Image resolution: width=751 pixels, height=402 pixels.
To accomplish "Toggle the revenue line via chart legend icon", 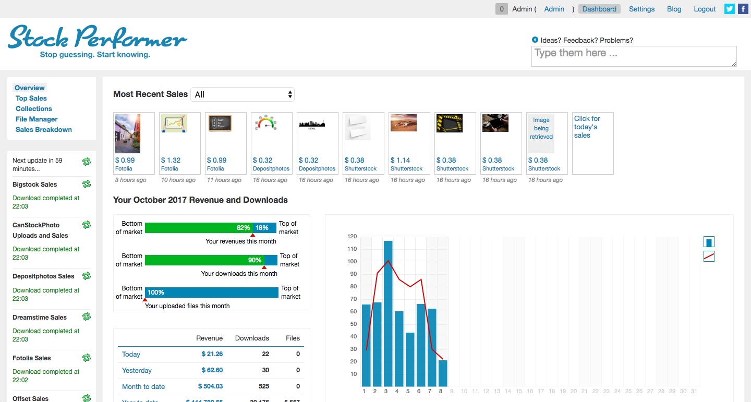I will (708, 256).
